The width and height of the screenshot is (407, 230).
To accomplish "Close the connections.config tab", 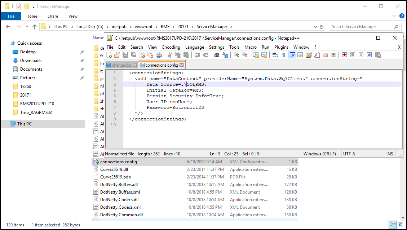I will coord(182,65).
